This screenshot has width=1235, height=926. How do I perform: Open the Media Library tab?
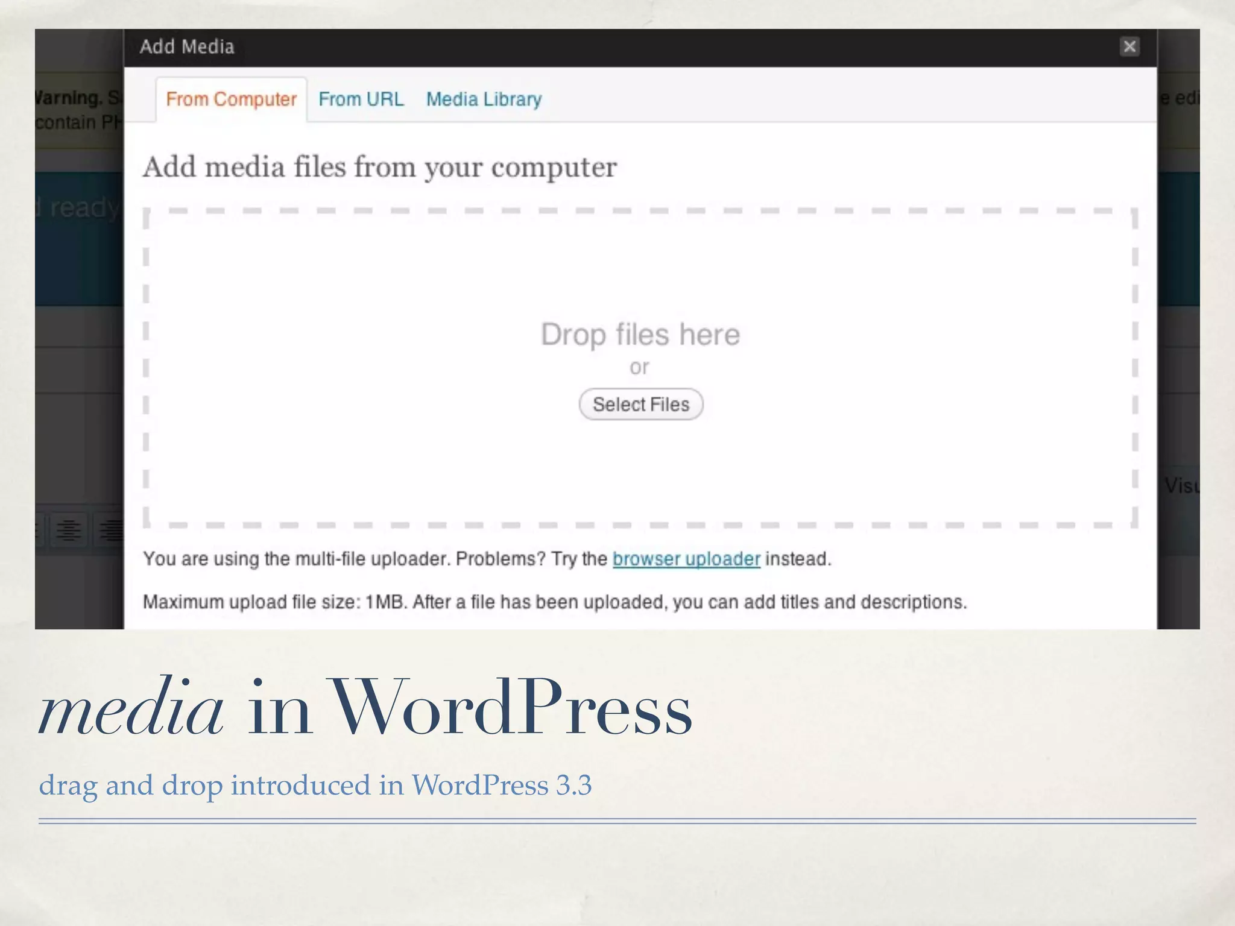[x=484, y=99]
